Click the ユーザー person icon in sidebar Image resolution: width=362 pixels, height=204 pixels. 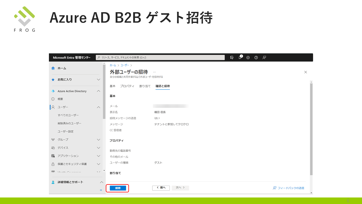53,107
